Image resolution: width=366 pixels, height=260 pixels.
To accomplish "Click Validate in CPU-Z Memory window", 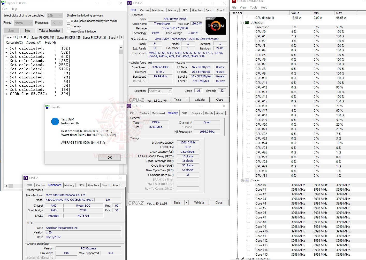I will (199, 202).
